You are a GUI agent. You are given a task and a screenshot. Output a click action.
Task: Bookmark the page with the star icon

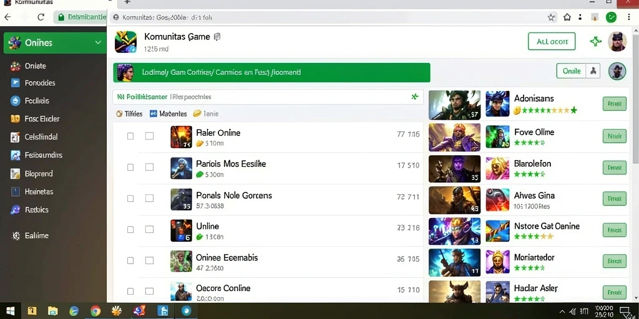tap(552, 17)
